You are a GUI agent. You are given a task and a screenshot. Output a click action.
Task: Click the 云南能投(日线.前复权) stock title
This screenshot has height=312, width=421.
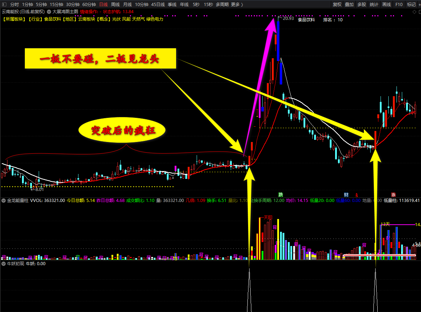(x=23, y=12)
